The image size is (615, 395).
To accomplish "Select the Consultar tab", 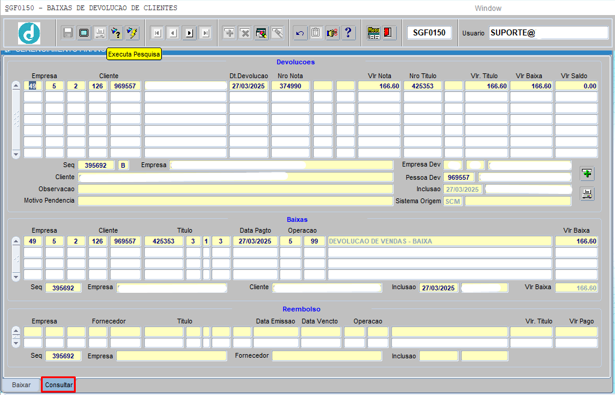I will click(58, 385).
